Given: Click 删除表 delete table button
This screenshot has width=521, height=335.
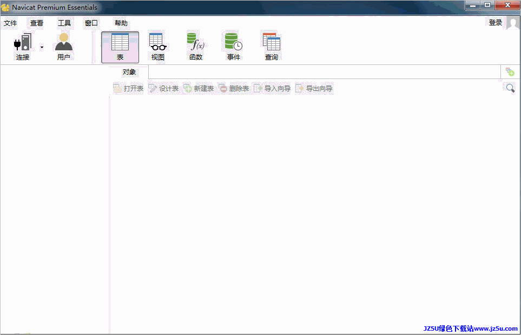Looking at the screenshot, I should tap(234, 88).
